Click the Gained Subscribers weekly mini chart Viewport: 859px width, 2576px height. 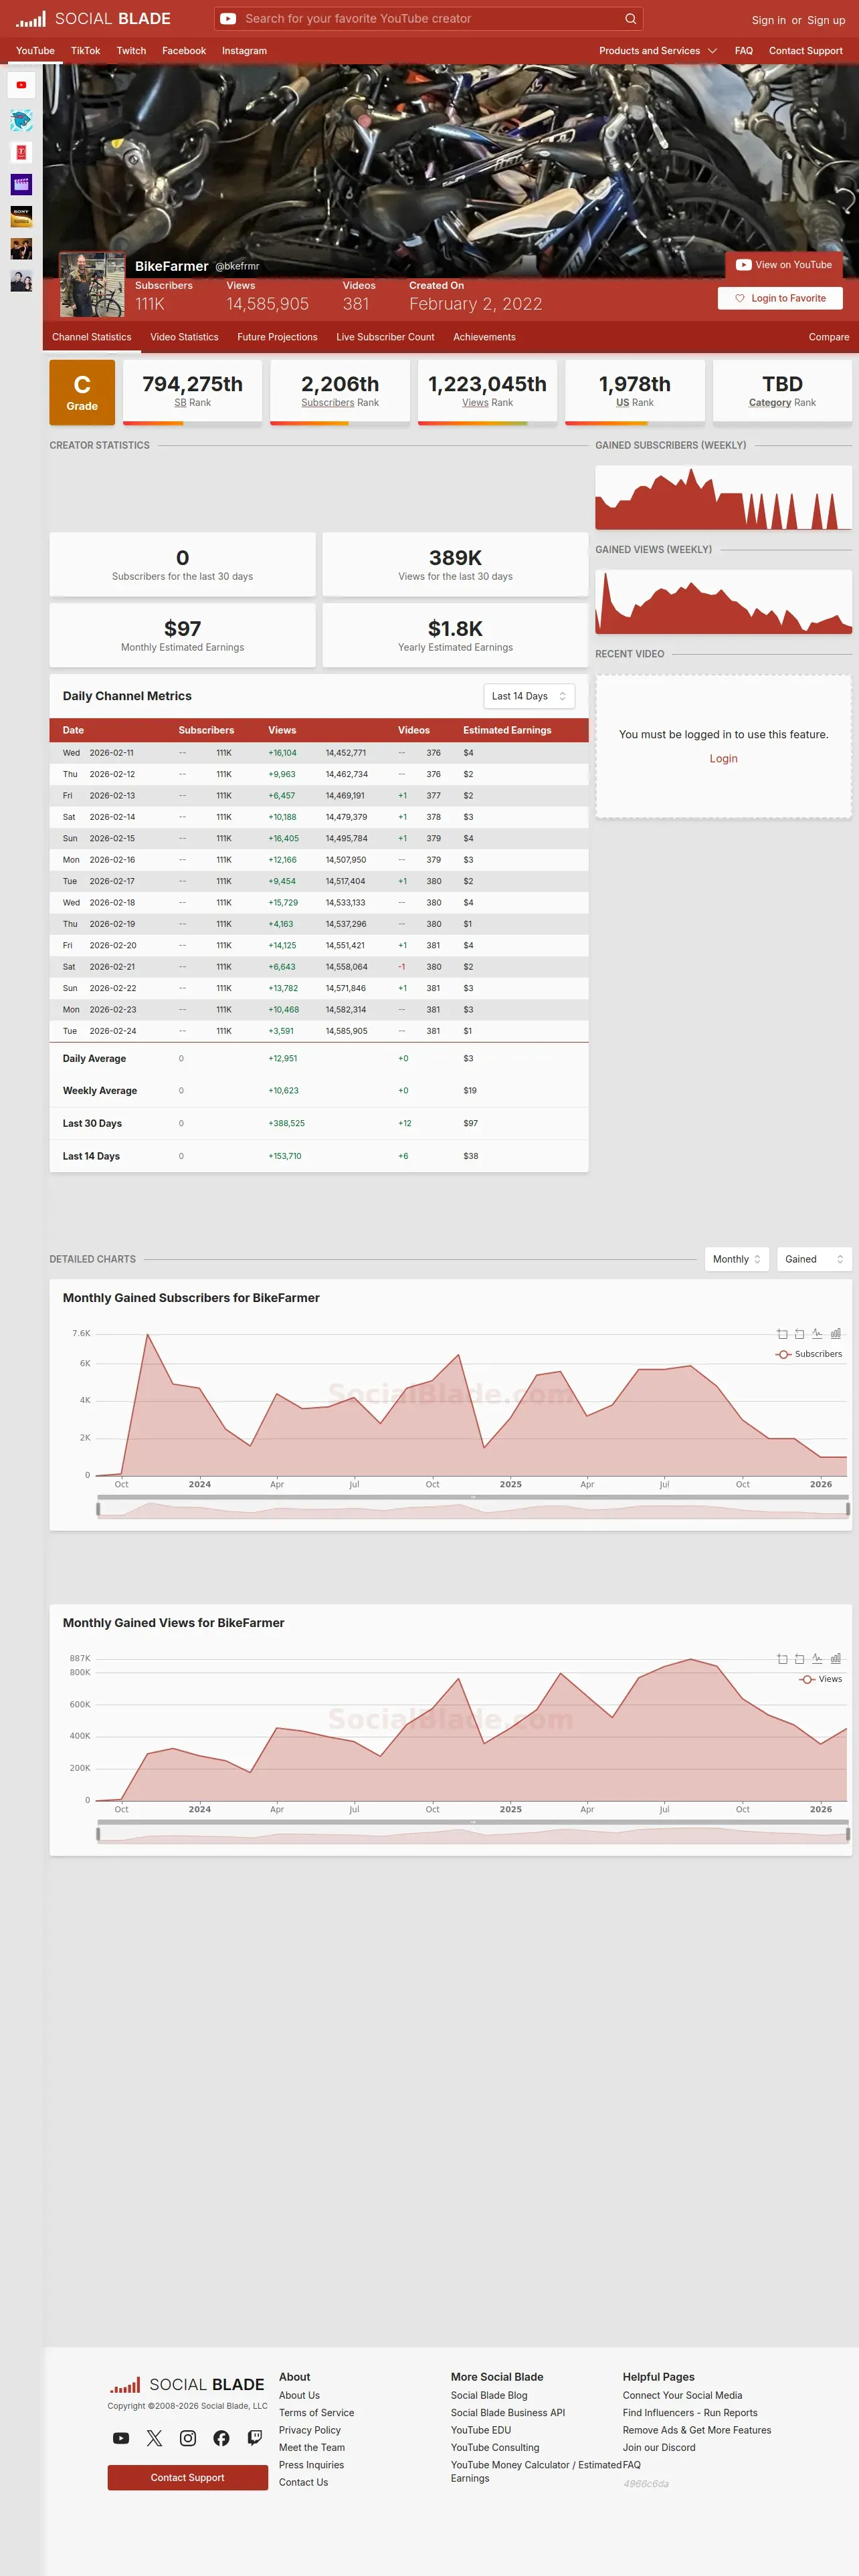click(x=723, y=497)
